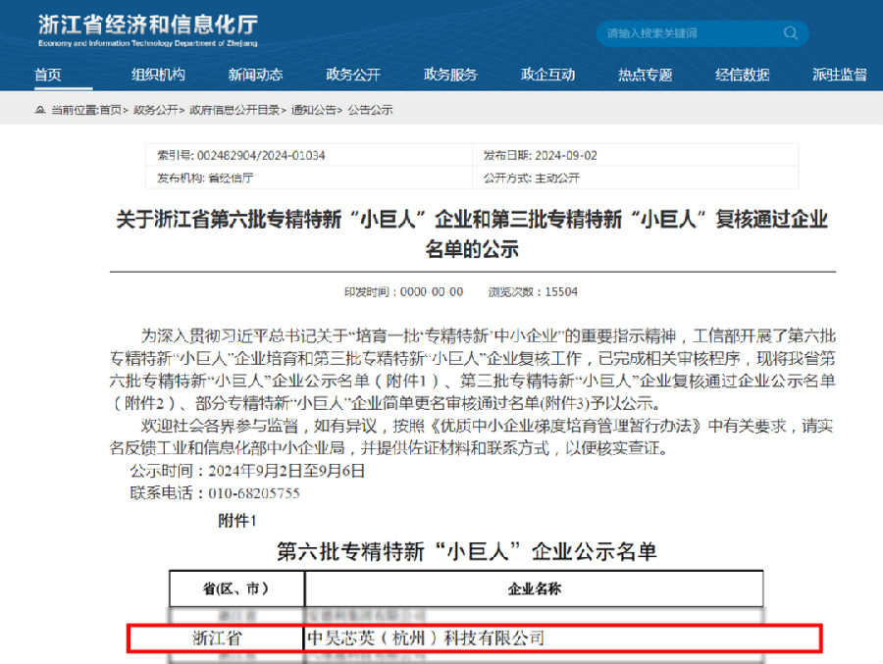
Task: Click the Zhejiang department site logo
Action: pyautogui.click(x=147, y=29)
